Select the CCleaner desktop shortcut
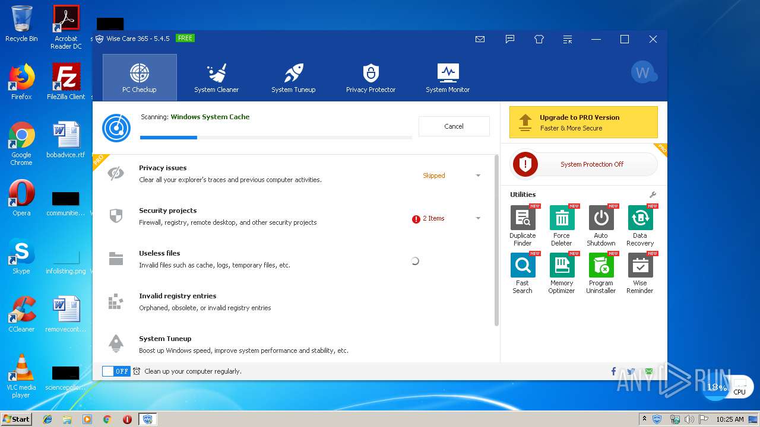Image resolution: width=760 pixels, height=427 pixels. (x=21, y=314)
